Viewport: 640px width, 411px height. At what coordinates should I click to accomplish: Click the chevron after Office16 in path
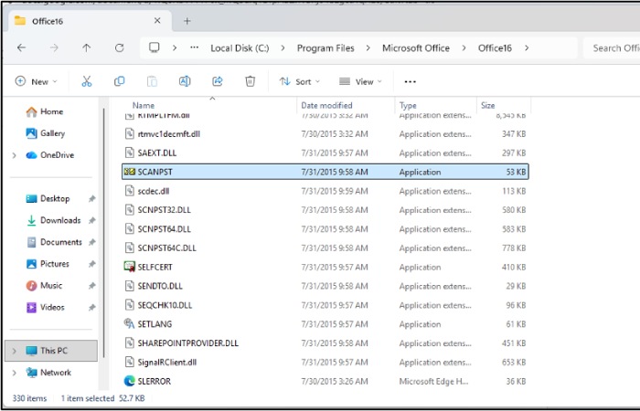click(x=527, y=48)
